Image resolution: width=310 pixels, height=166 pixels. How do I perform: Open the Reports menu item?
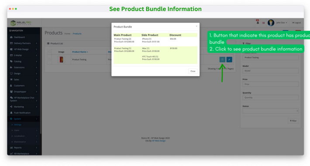[24, 148]
